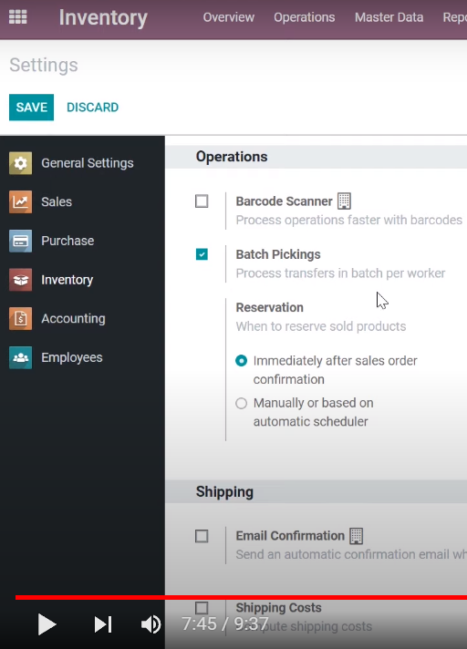Click the Barcode Scanner label

[284, 201]
